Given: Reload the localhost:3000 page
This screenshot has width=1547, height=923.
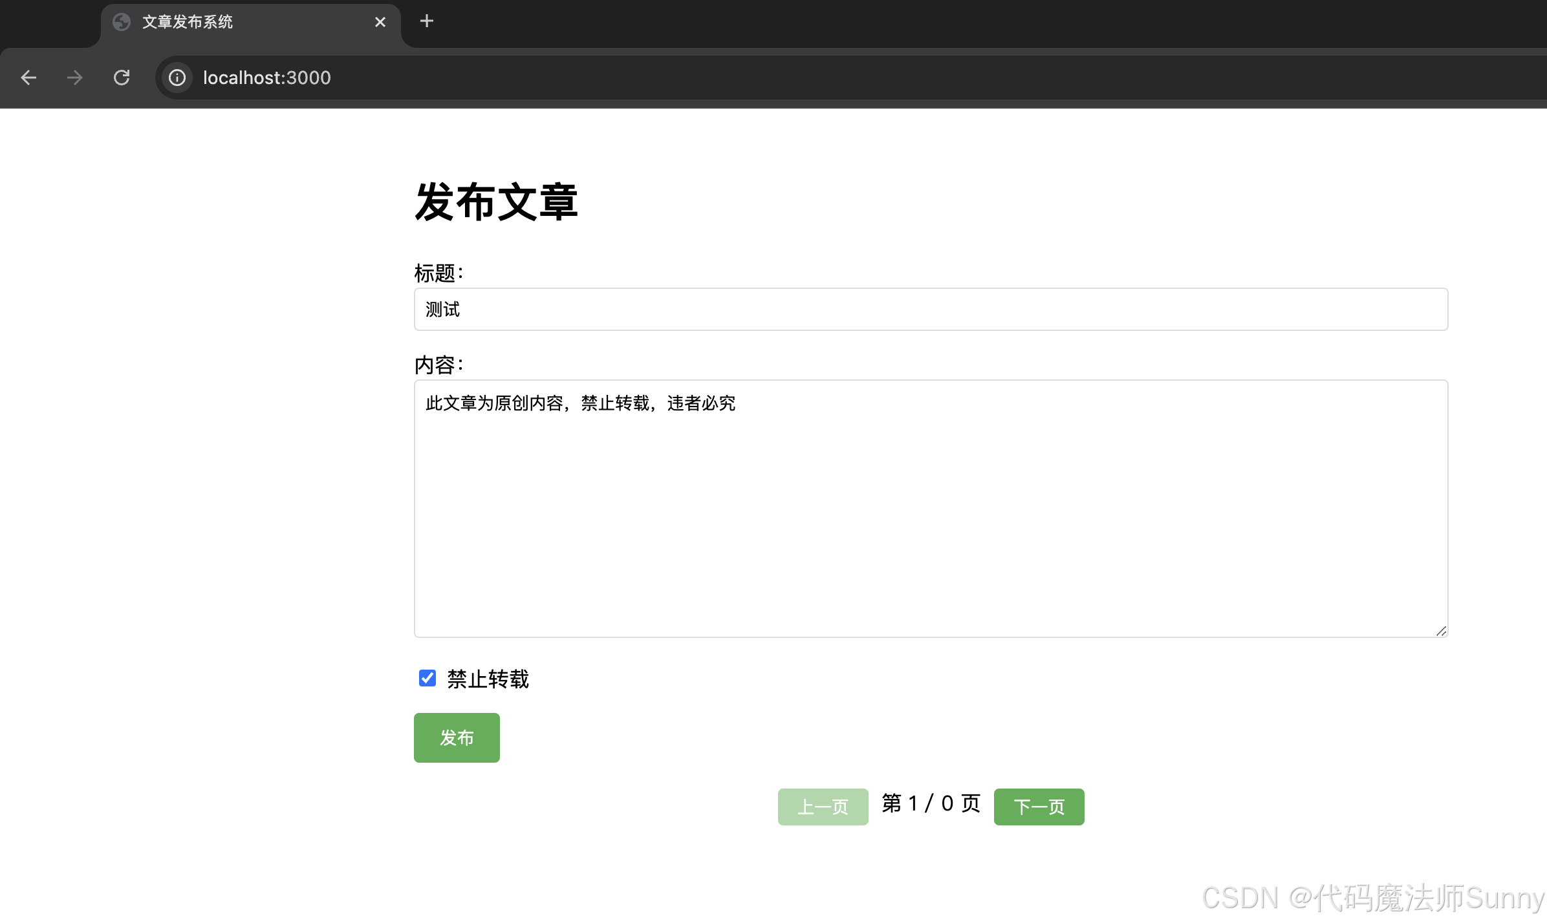Looking at the screenshot, I should (122, 78).
